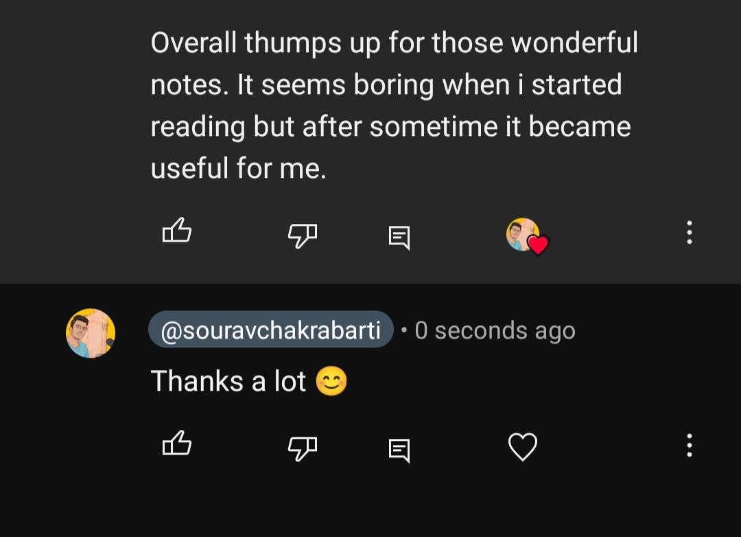Open the @souravchakrabarti channel handle

pos(270,330)
